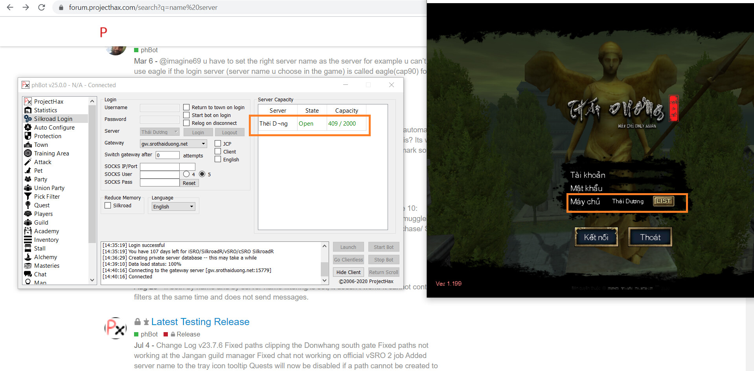The height and width of the screenshot is (371, 754).
Task: Click the Switch gateway attempts field
Action: click(x=167, y=155)
